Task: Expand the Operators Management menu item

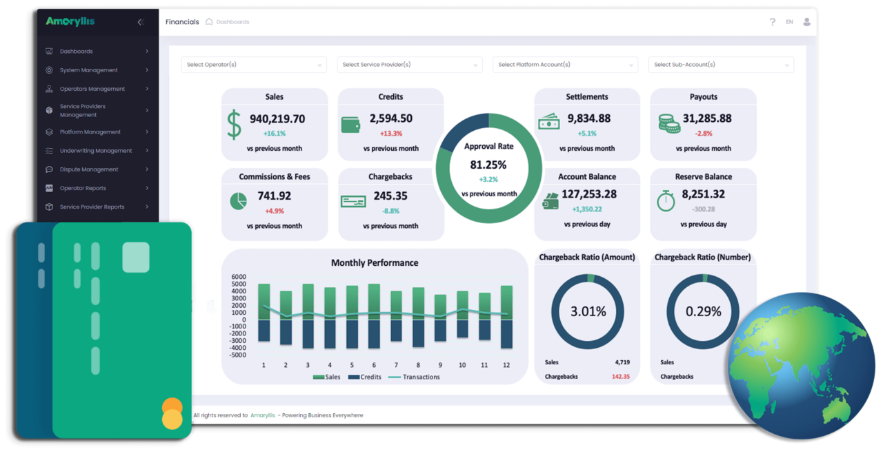Action: (x=97, y=89)
